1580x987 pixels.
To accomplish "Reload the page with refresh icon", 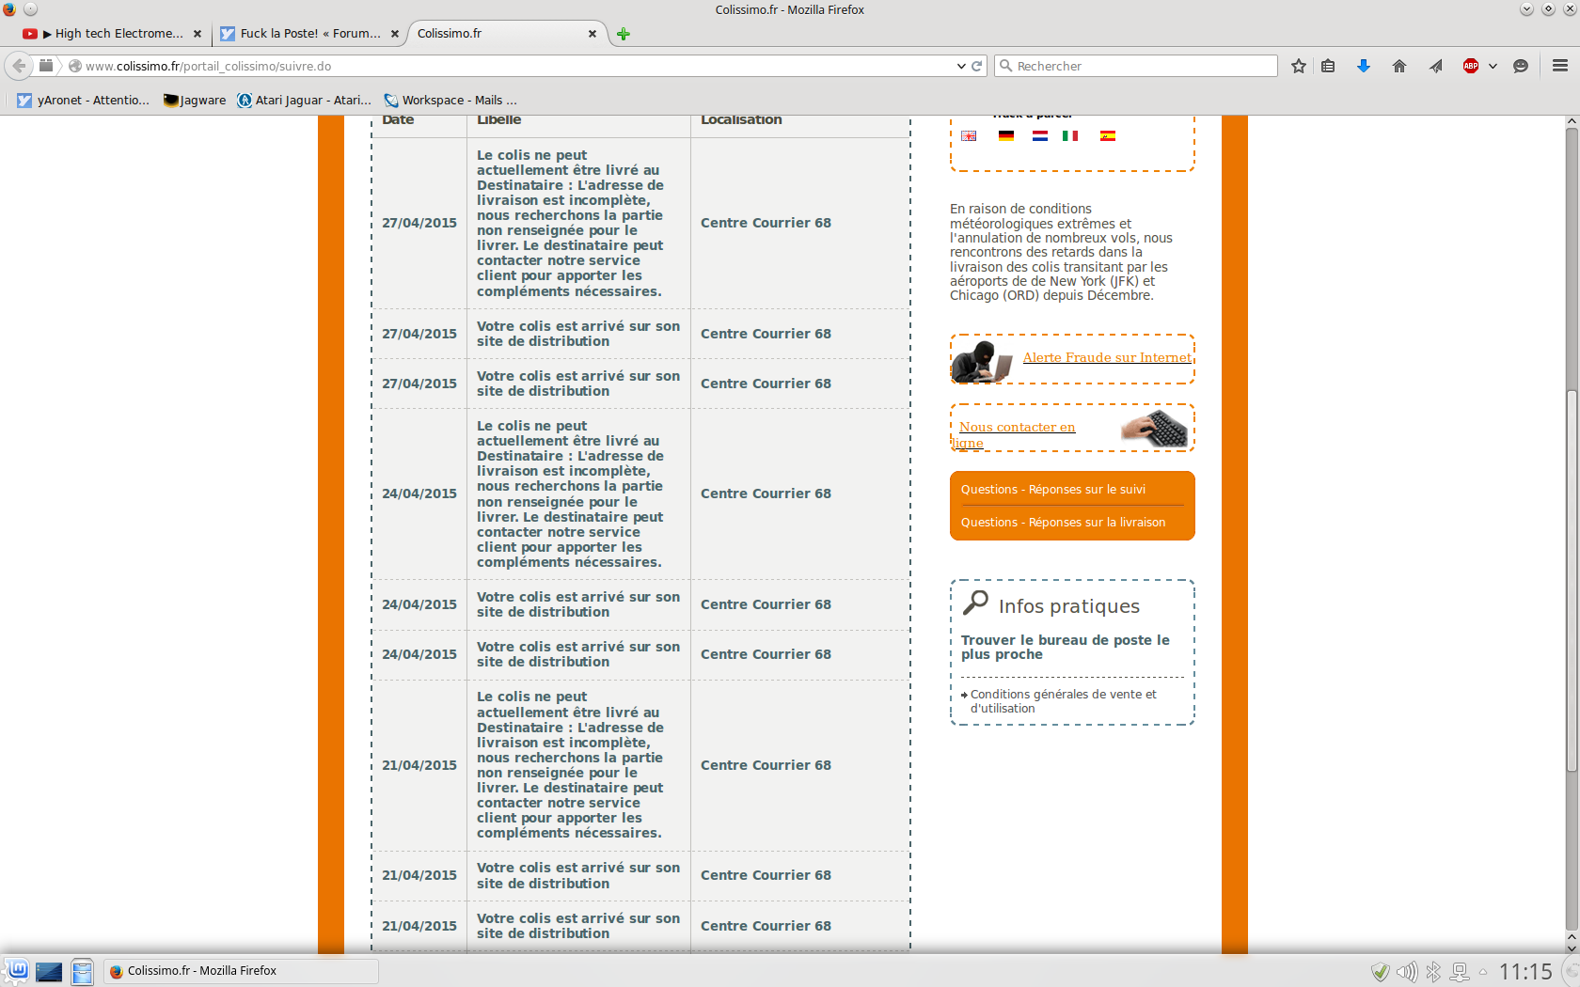I will pos(977,66).
